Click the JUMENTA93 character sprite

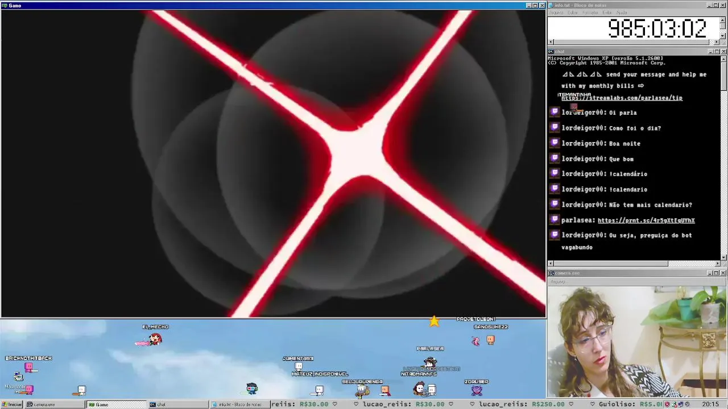point(298,366)
